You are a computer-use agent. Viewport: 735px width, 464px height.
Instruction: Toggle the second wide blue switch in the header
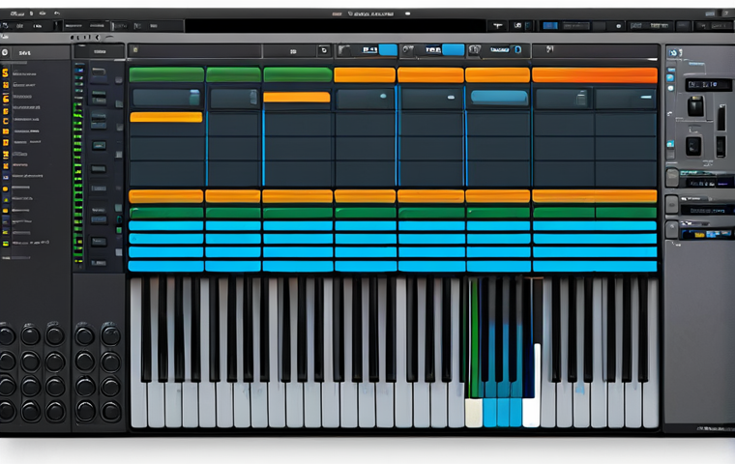coord(453,49)
